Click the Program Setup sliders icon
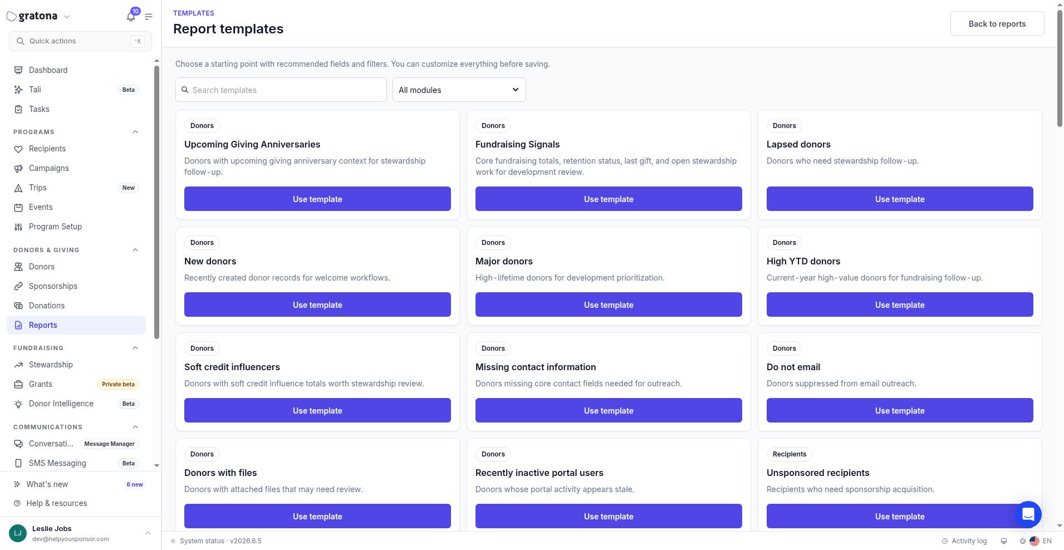 coord(18,227)
